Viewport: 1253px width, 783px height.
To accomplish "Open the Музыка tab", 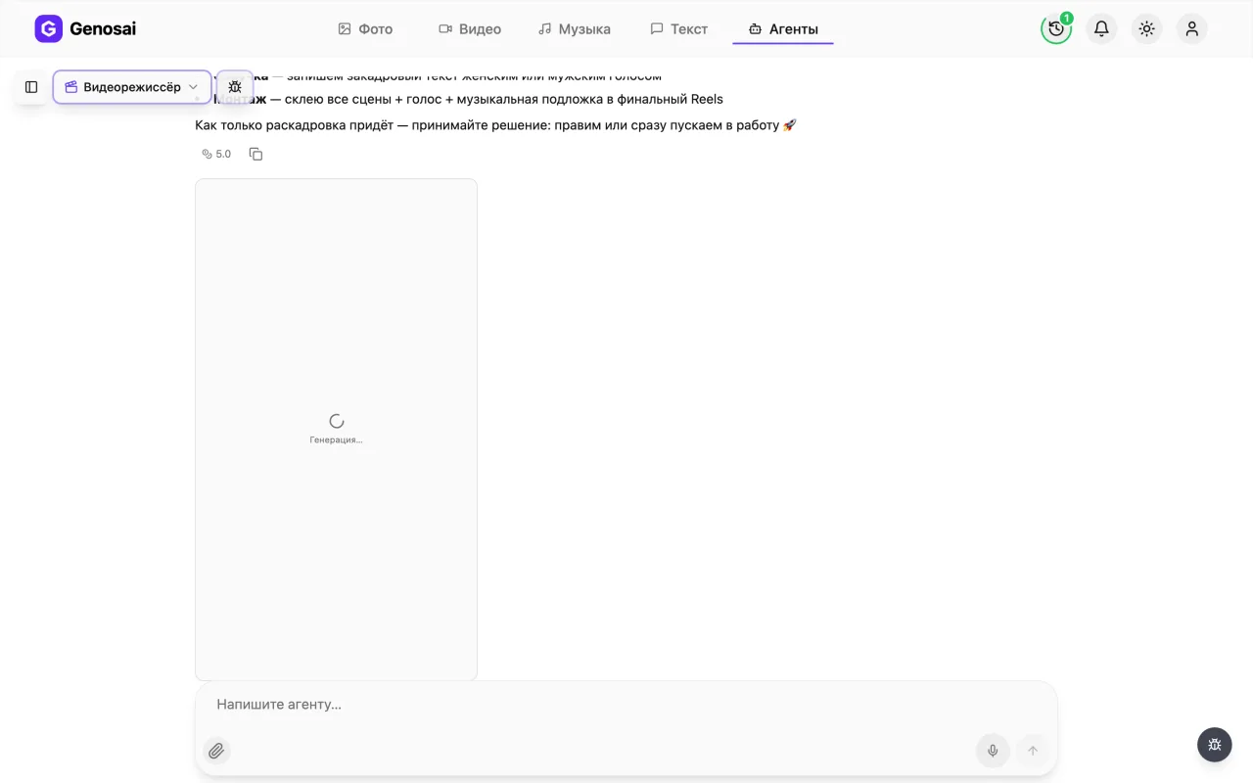I will (575, 29).
